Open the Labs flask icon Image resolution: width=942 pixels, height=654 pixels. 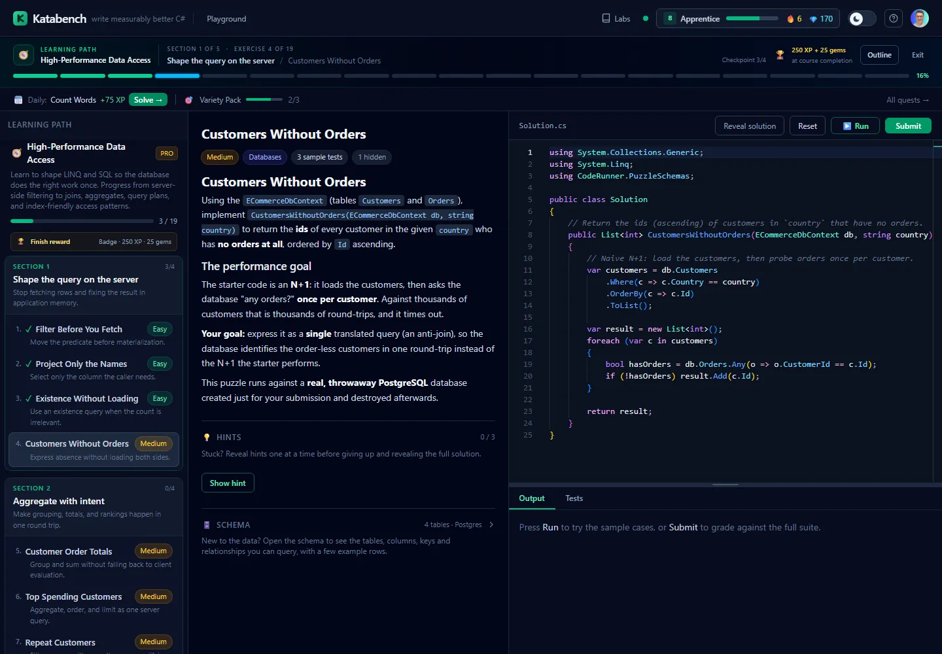606,18
